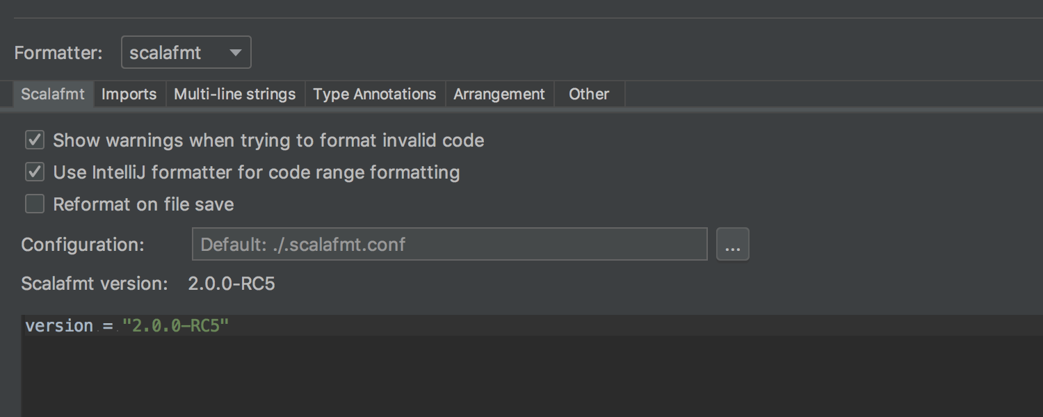Image resolution: width=1043 pixels, height=417 pixels.
Task: Disable warnings when formatting invalid code
Action: click(35, 140)
